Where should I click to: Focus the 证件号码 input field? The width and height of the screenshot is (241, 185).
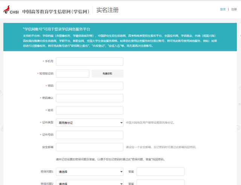pyautogui.click(x=89, y=135)
